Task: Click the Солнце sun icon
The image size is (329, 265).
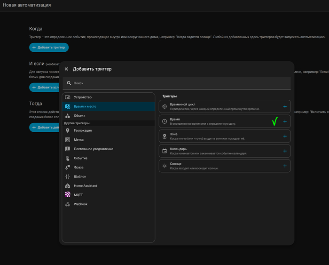Action: [x=164, y=166]
